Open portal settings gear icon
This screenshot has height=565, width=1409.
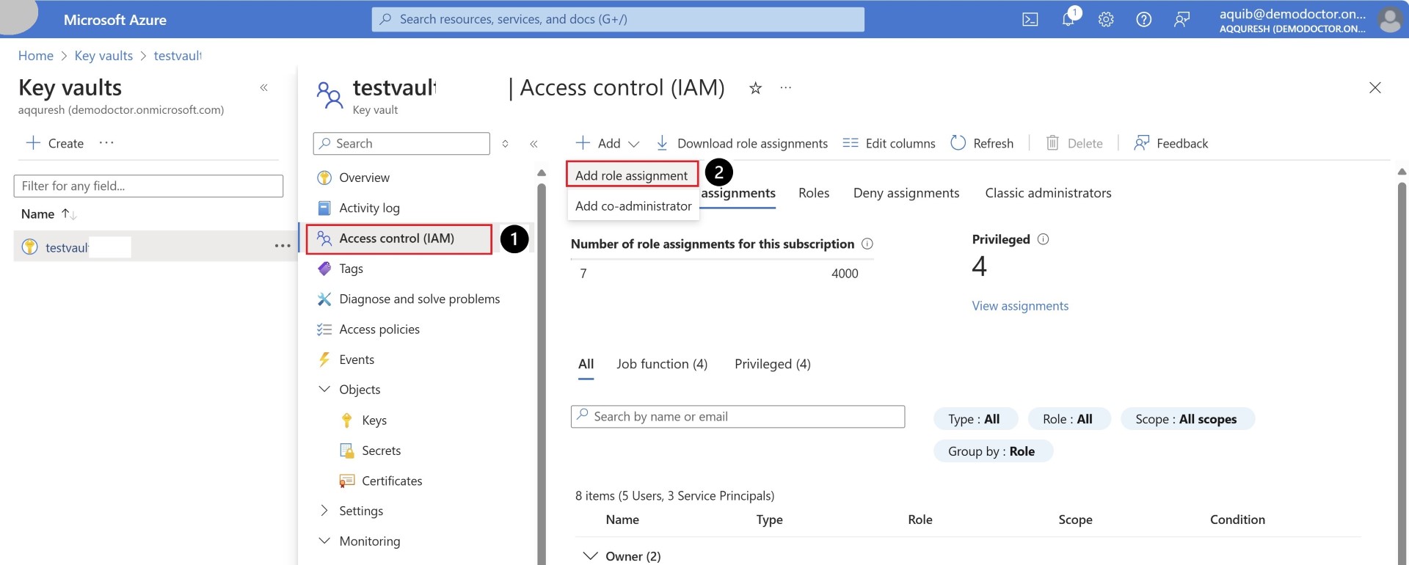[x=1106, y=20]
